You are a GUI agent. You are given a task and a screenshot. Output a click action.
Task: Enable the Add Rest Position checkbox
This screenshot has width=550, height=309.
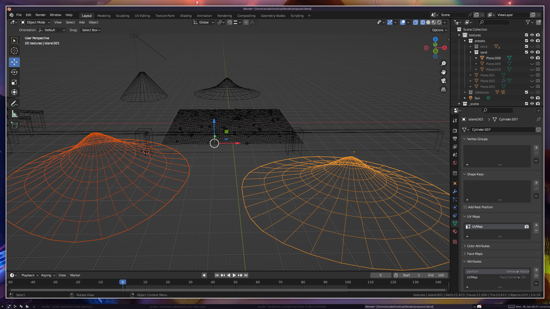pyautogui.click(x=465, y=207)
